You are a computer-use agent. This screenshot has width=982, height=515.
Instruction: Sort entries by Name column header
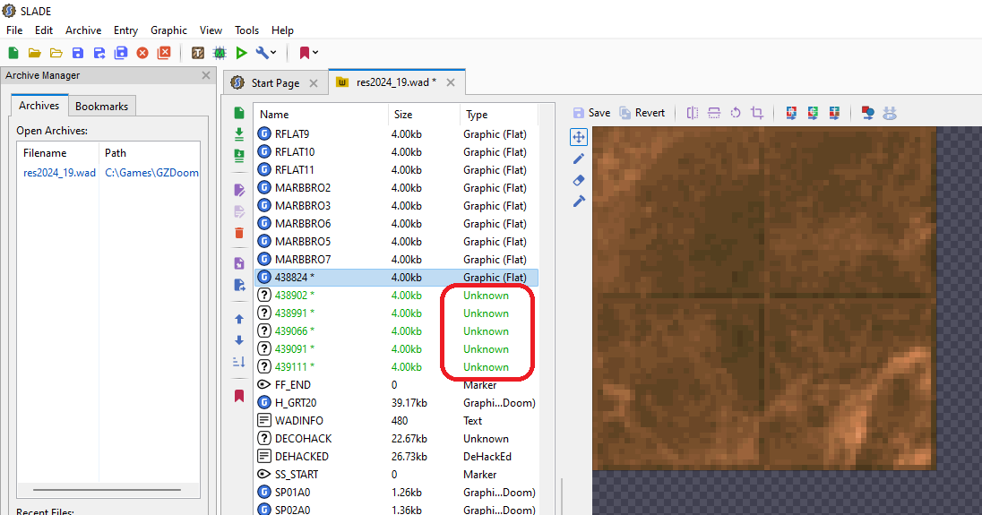[x=321, y=115]
